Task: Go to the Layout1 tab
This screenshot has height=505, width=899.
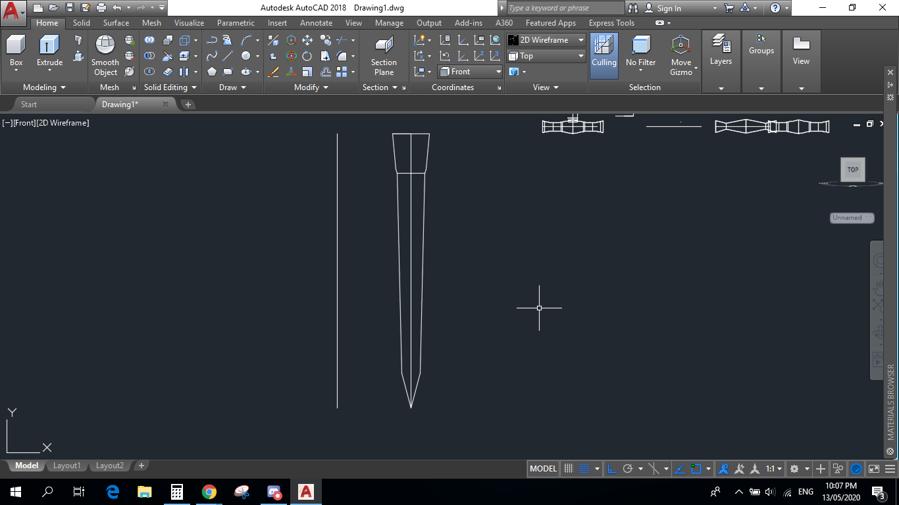Action: click(x=66, y=466)
